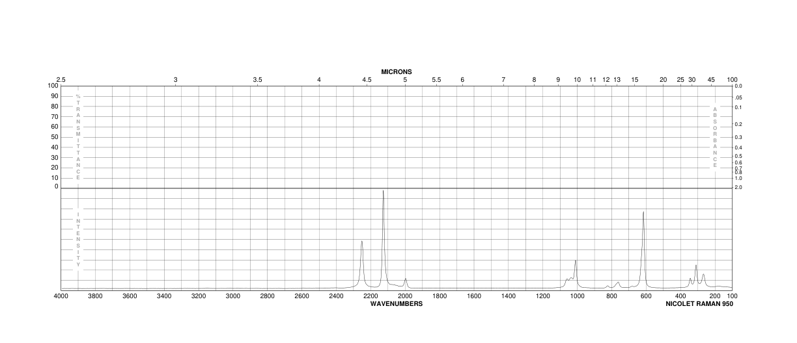Screen dimensions: 797x343
Task: Click the 3800 wavenumber tick label
Action: (95, 296)
